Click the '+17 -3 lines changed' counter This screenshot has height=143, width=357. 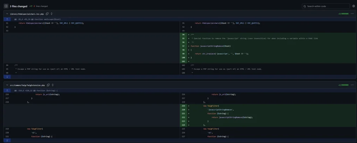point(38,6)
